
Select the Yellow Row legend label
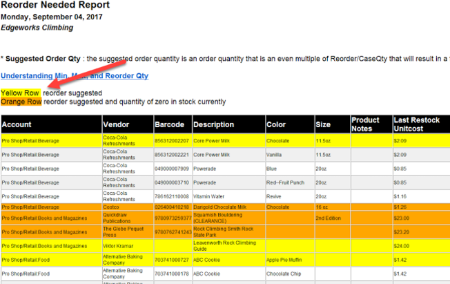tap(20, 93)
